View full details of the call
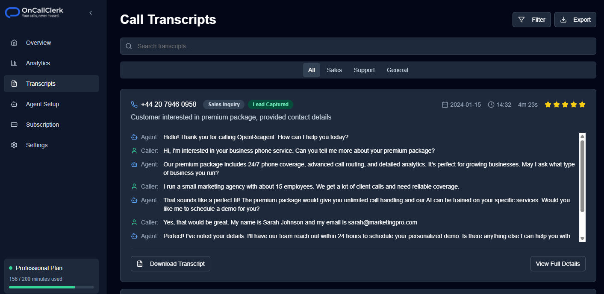This screenshot has width=604, height=294. pyautogui.click(x=557, y=263)
